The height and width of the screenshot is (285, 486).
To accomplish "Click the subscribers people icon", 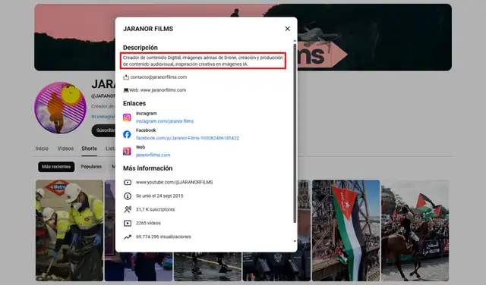I will (x=128, y=209).
